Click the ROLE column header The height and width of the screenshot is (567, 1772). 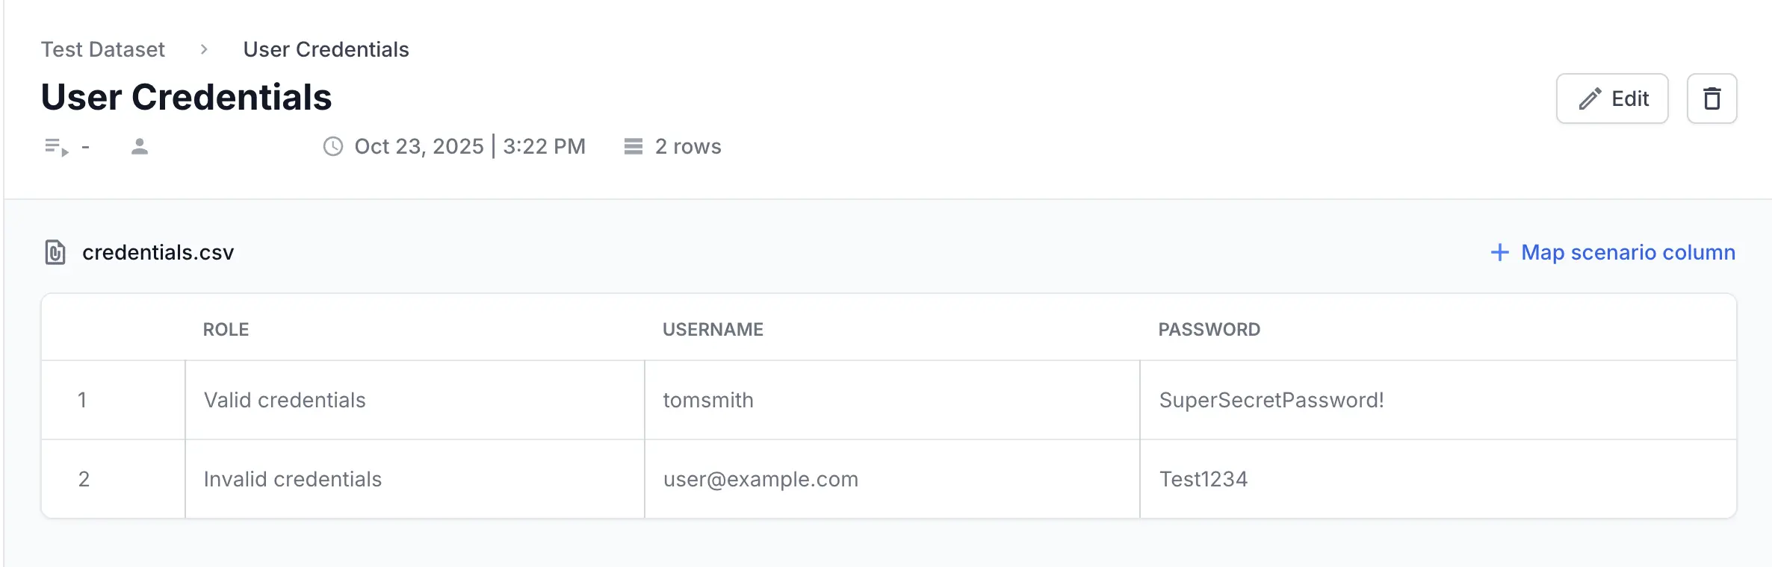pyautogui.click(x=226, y=330)
